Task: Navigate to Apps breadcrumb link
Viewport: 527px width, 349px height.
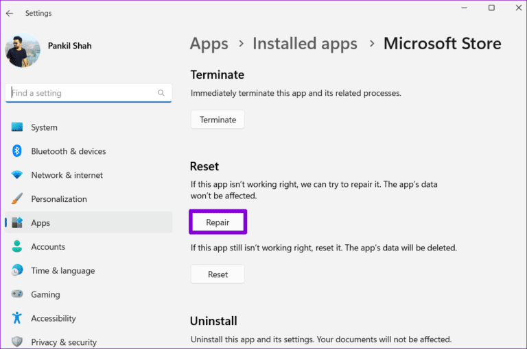Action: 209,44
